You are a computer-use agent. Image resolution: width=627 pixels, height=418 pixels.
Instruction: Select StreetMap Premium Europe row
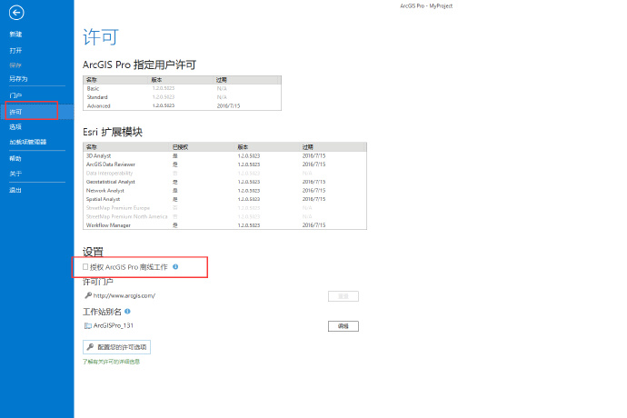[224, 208]
